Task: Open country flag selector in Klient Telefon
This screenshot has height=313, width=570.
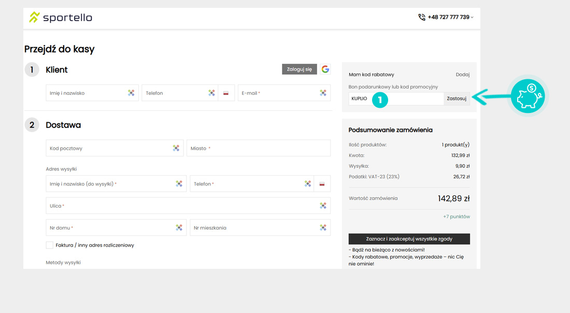Action: click(226, 93)
